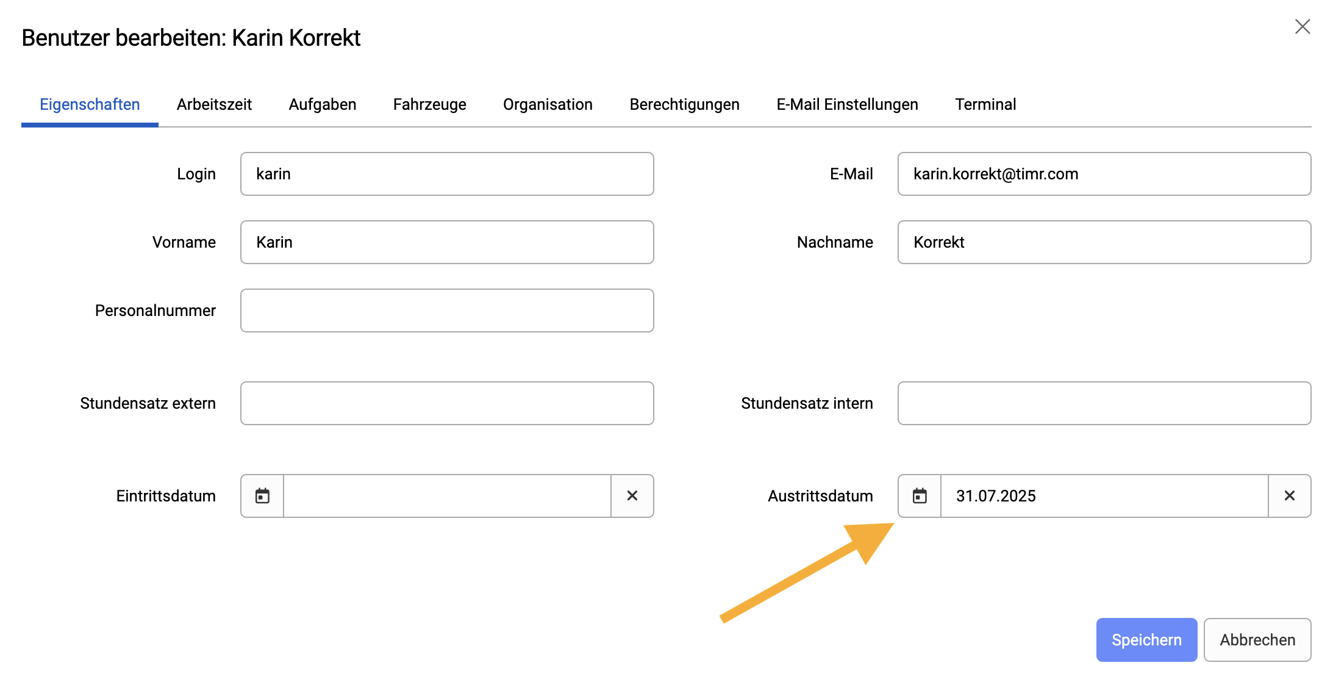The width and height of the screenshot is (1333, 682).
Task: Open the Berechtigungen tab
Action: point(684,104)
